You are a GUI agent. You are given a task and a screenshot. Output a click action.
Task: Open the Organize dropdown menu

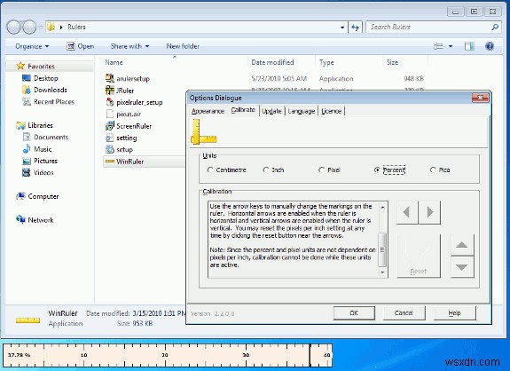point(32,46)
